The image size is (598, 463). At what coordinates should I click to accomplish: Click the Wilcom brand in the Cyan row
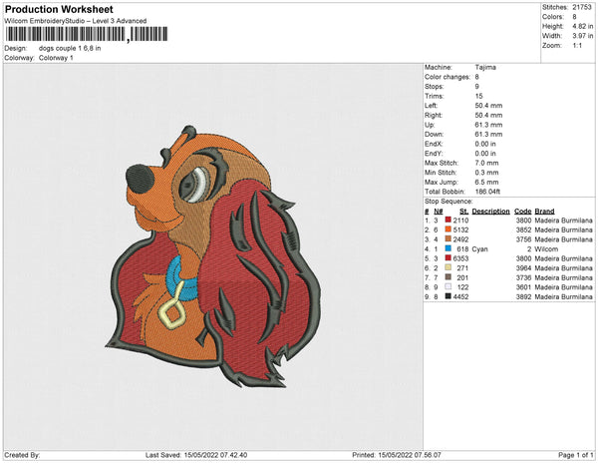click(546, 248)
